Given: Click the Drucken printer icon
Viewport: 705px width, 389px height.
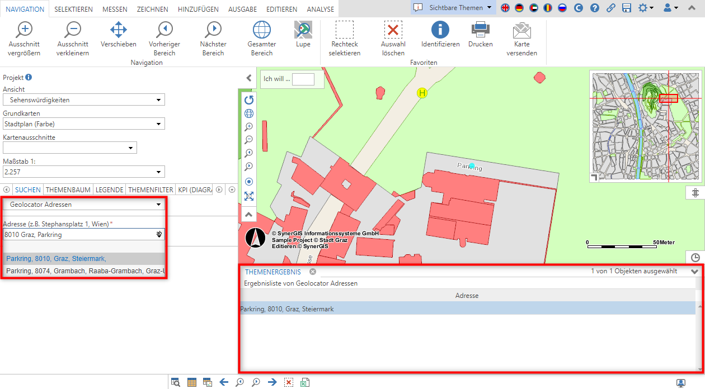Looking at the screenshot, I should point(480,29).
